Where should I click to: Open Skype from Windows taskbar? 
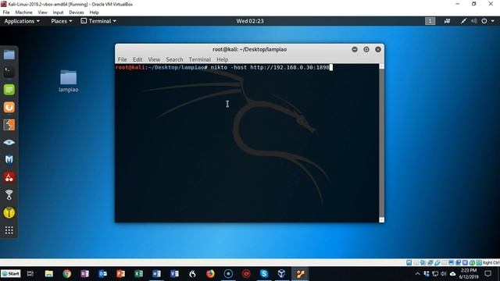[264, 274]
